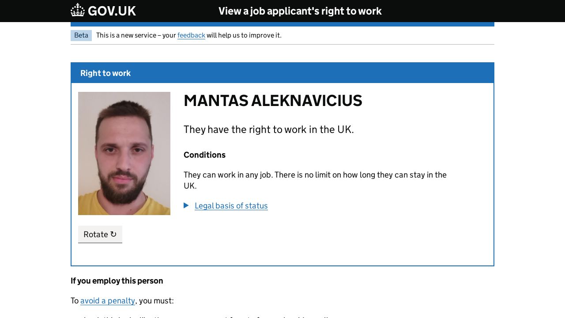Click the 'you must:' text after penalty link
565x318 pixels.
click(x=156, y=301)
